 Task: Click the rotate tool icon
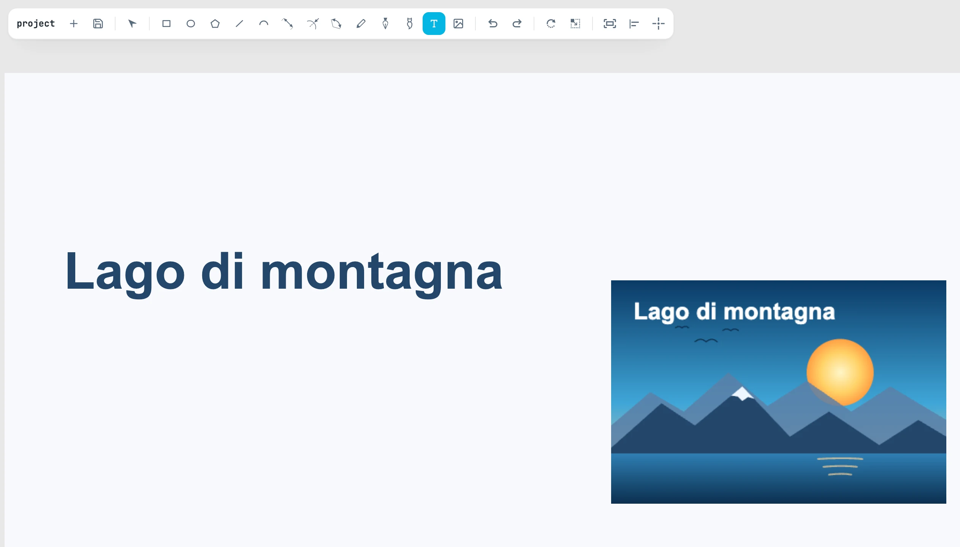point(551,24)
